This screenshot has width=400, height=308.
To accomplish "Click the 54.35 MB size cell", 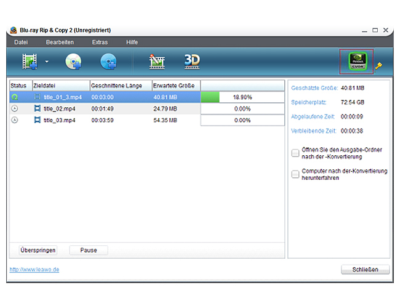I will [165, 120].
